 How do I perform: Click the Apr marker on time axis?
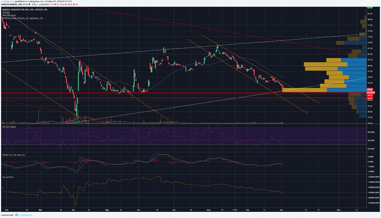[x=73, y=210]
